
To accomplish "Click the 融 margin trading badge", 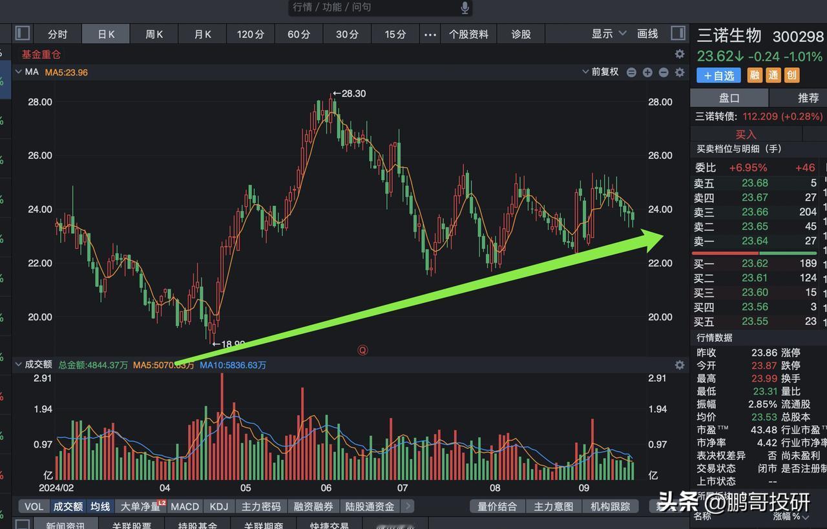I will pyautogui.click(x=755, y=76).
